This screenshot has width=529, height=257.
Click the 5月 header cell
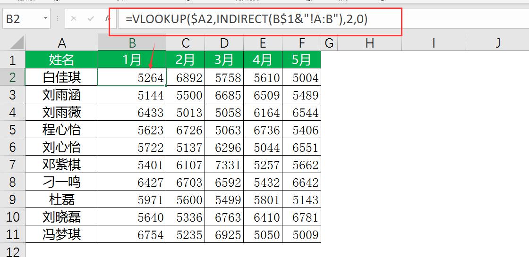click(x=302, y=59)
